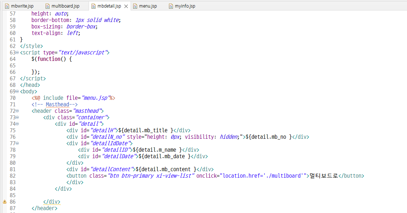The image size is (407, 213).
Task: Click the 'container' class value
Action: 92,117
